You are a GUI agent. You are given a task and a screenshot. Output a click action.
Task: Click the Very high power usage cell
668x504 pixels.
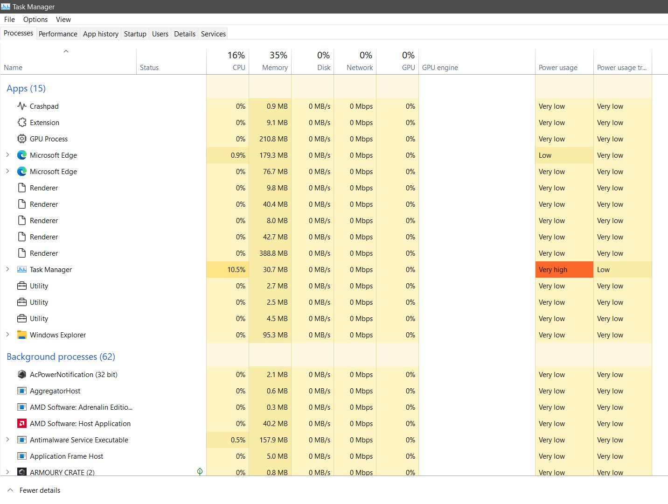[x=564, y=269]
